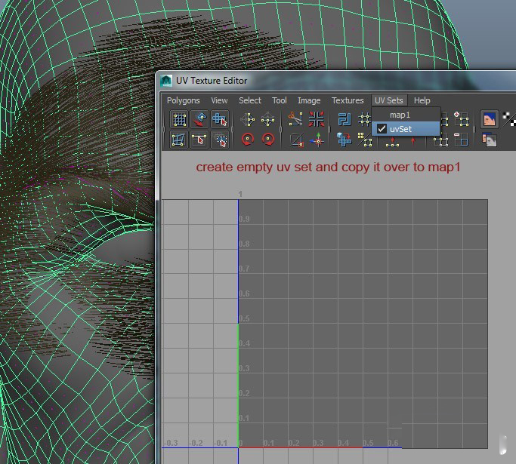Cut UVs with the scissors icon

[x=295, y=119]
